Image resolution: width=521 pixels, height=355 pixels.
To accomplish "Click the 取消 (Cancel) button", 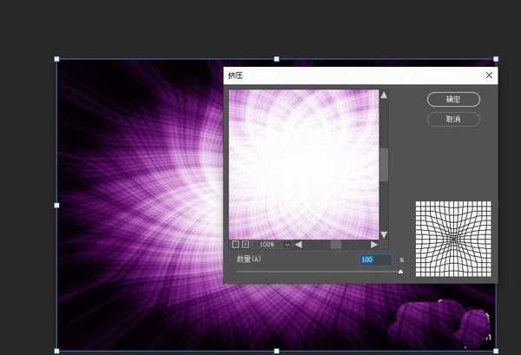I will 453,119.
